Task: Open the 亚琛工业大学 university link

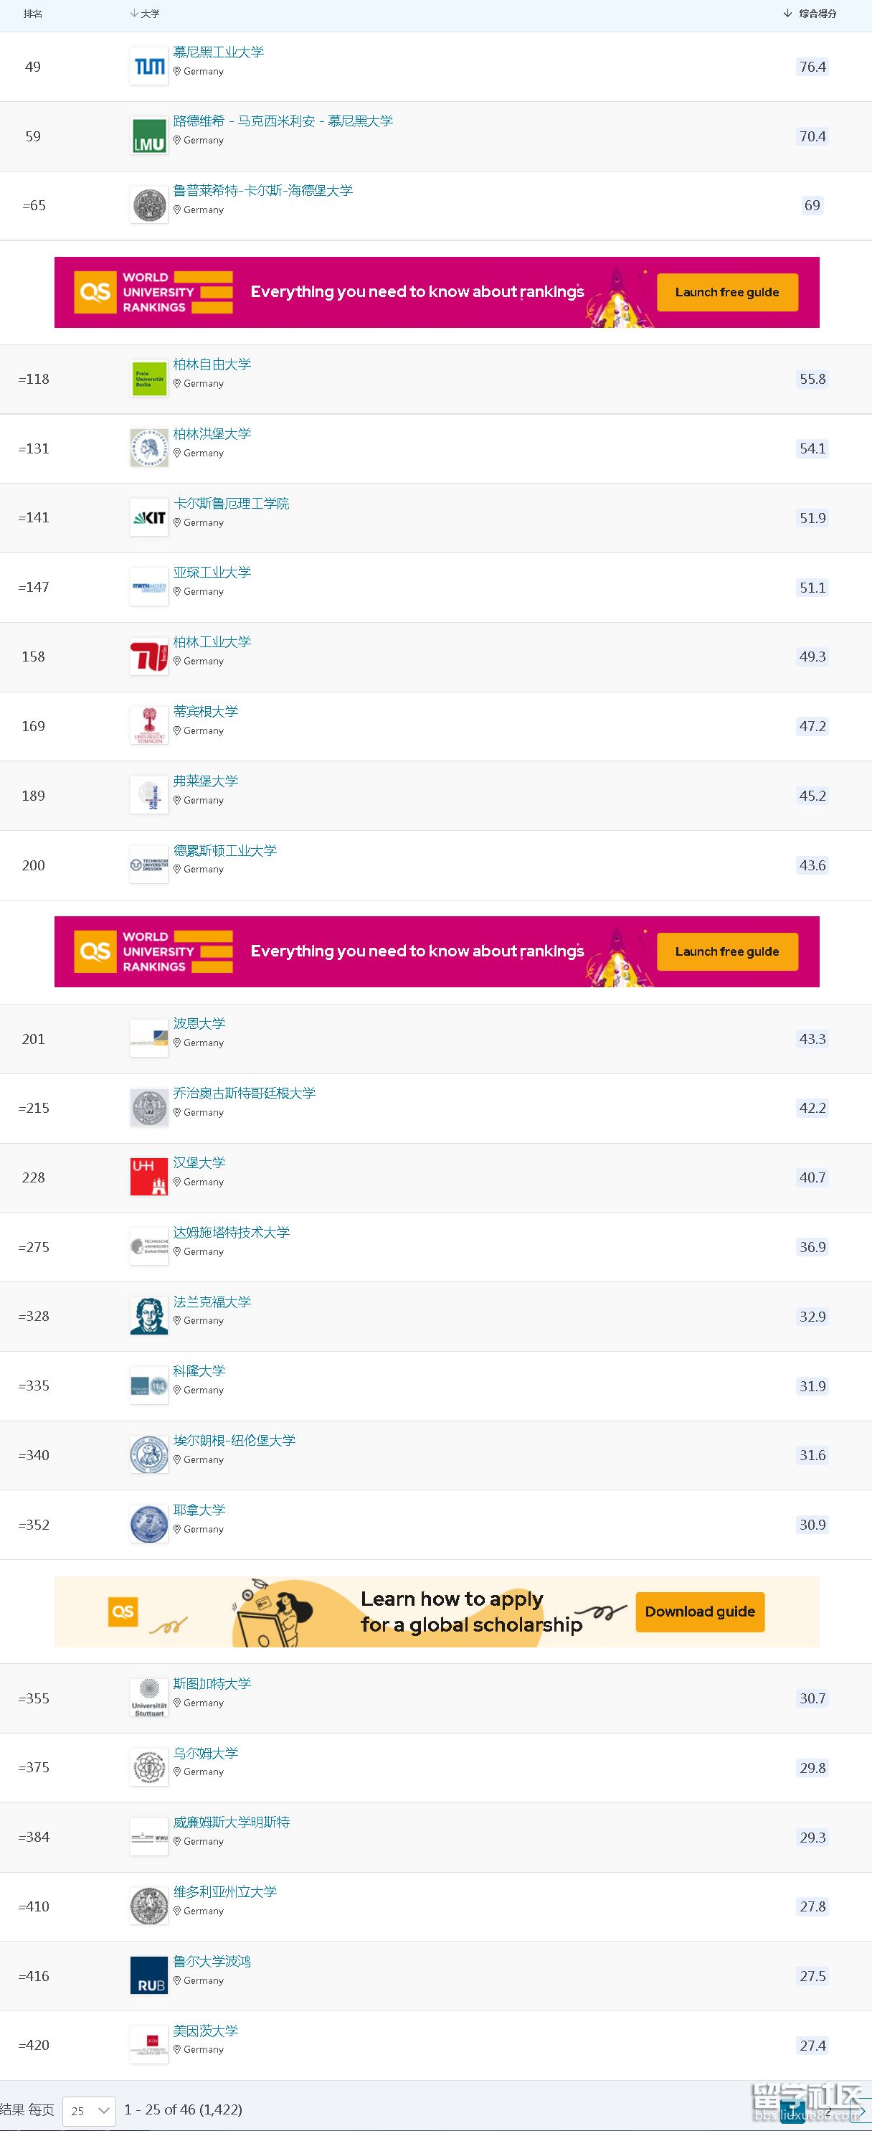Action: 212,573
